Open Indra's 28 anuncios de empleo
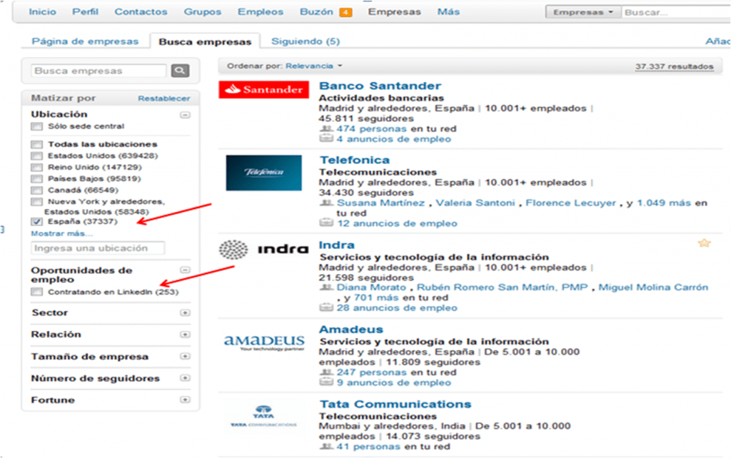 click(397, 307)
